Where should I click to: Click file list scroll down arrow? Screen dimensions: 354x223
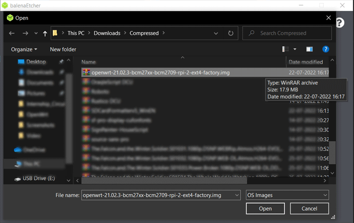coord(332,173)
